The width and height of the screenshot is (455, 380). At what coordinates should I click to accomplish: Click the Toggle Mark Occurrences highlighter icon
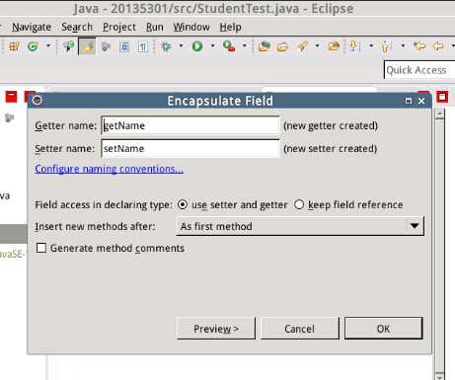pos(87,46)
